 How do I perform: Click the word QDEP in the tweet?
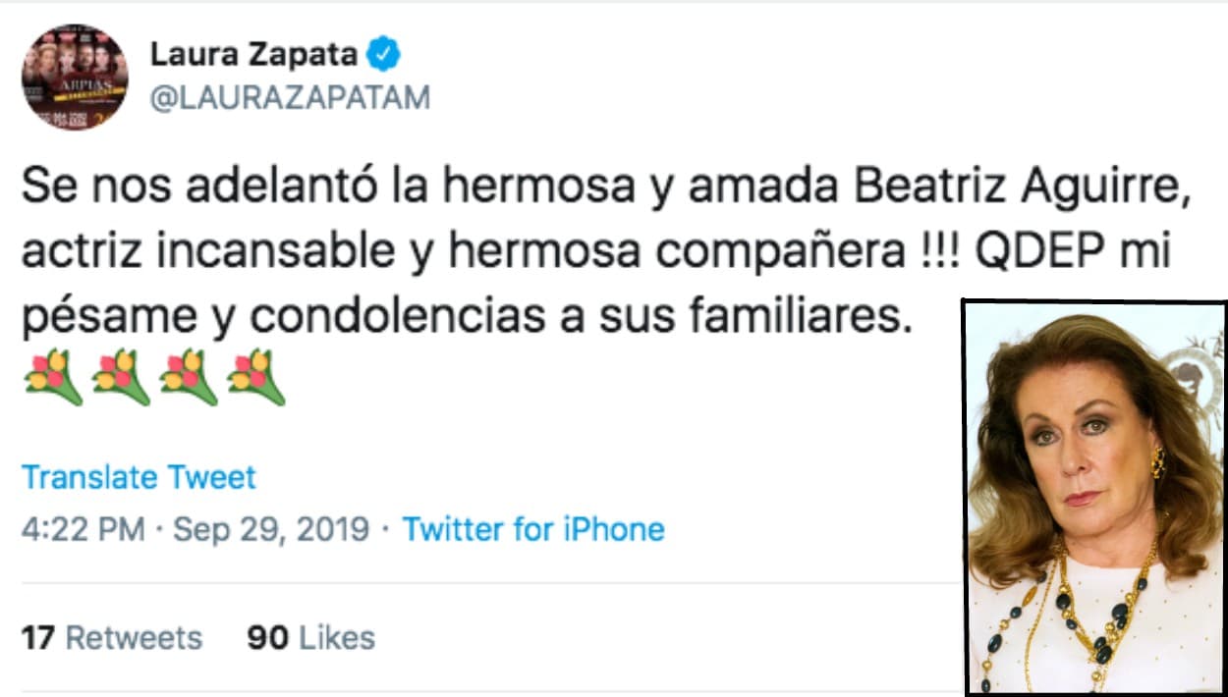[x=1043, y=242]
